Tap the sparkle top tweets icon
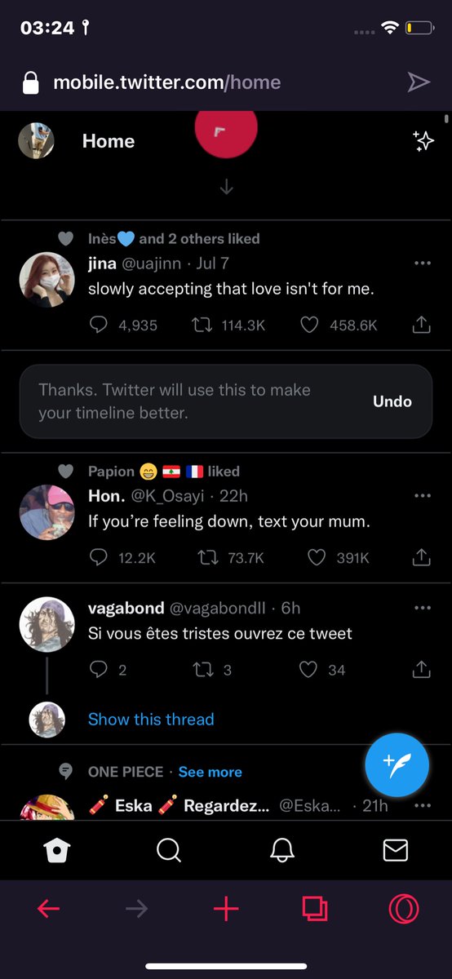The image size is (452, 979). coord(423,141)
